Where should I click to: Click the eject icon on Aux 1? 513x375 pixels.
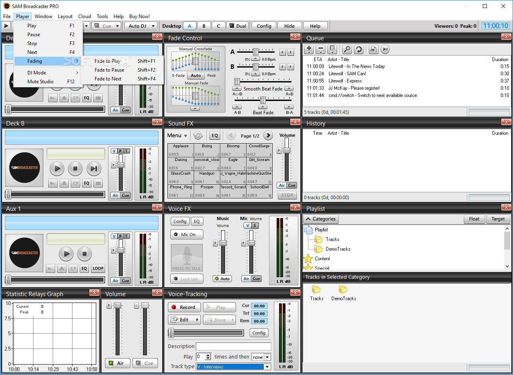[x=62, y=268]
